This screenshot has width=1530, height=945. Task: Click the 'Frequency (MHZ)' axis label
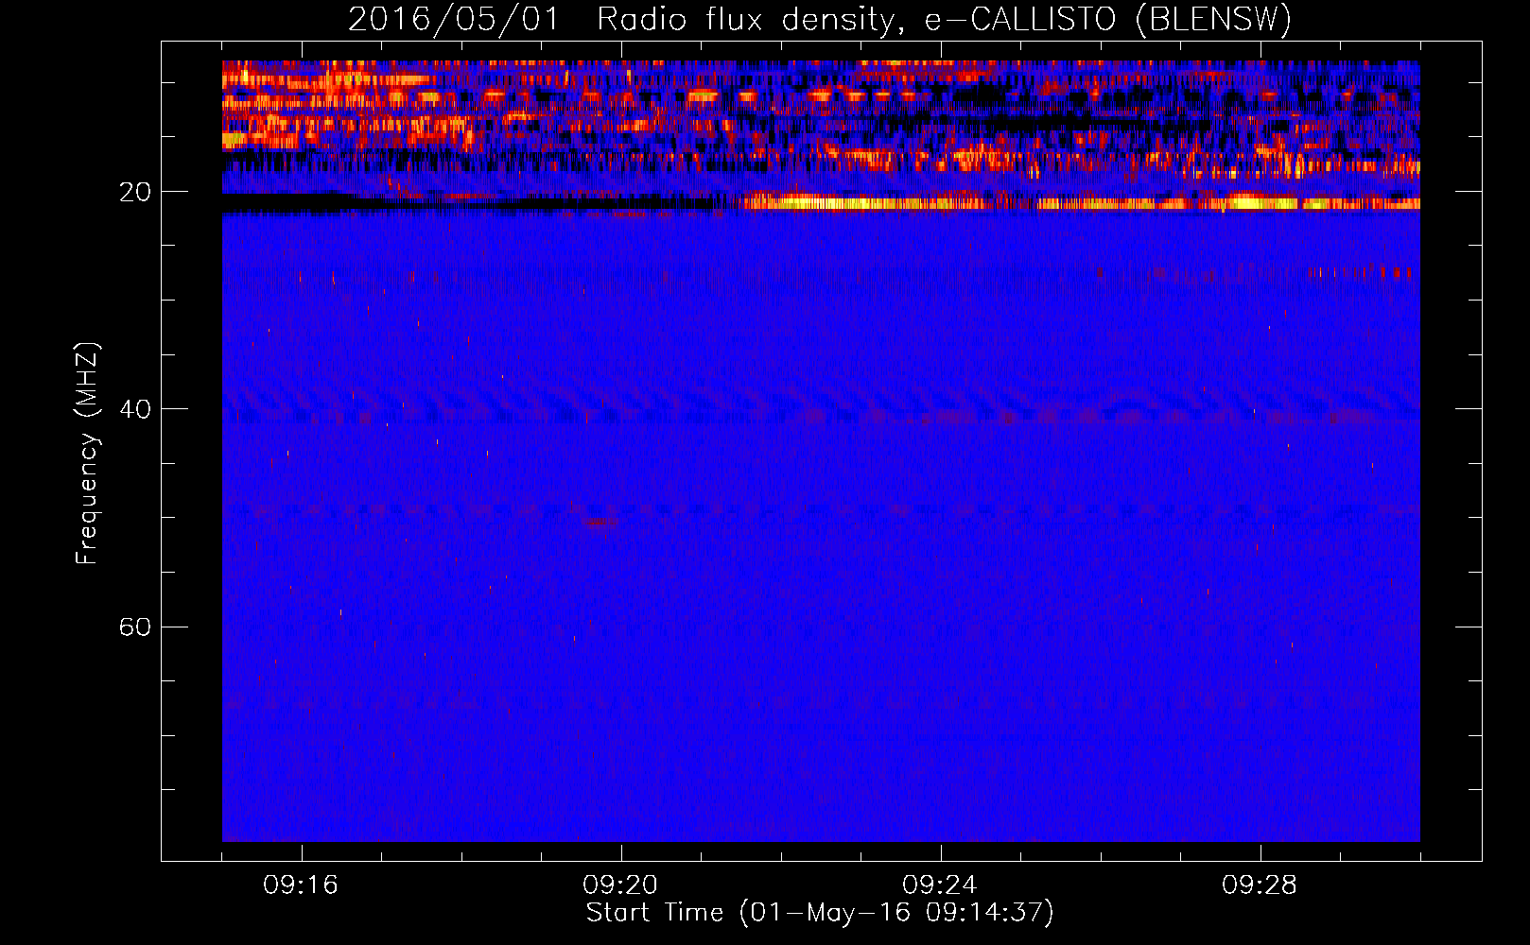pyautogui.click(x=87, y=454)
